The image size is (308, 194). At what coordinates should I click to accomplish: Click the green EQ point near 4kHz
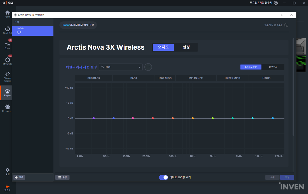click(x=233, y=118)
